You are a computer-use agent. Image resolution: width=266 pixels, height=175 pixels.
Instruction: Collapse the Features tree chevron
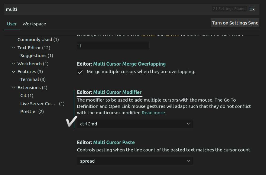point(13,72)
